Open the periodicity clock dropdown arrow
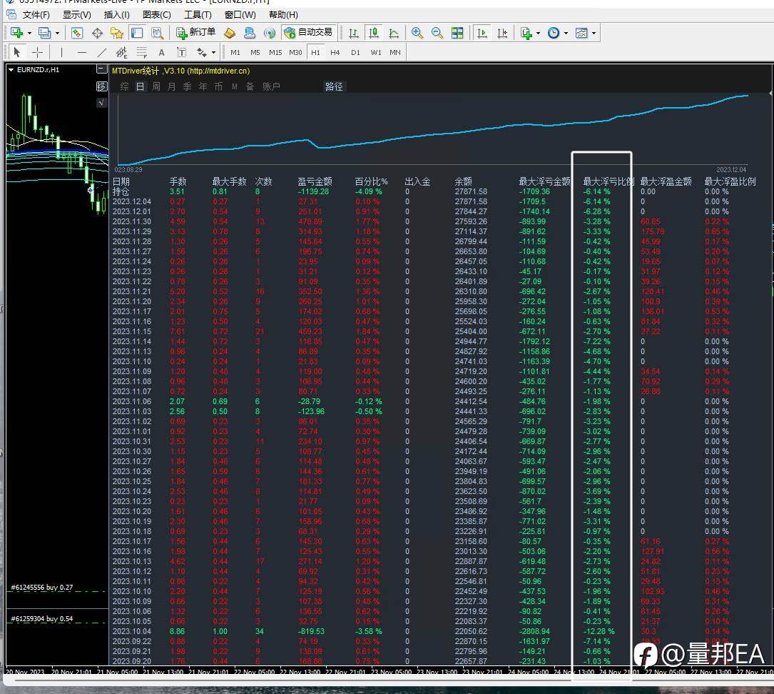 point(566,33)
